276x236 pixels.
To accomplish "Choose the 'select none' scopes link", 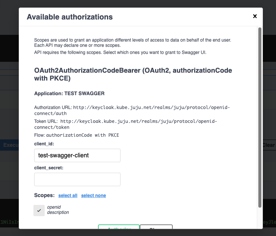I will click(94, 196).
